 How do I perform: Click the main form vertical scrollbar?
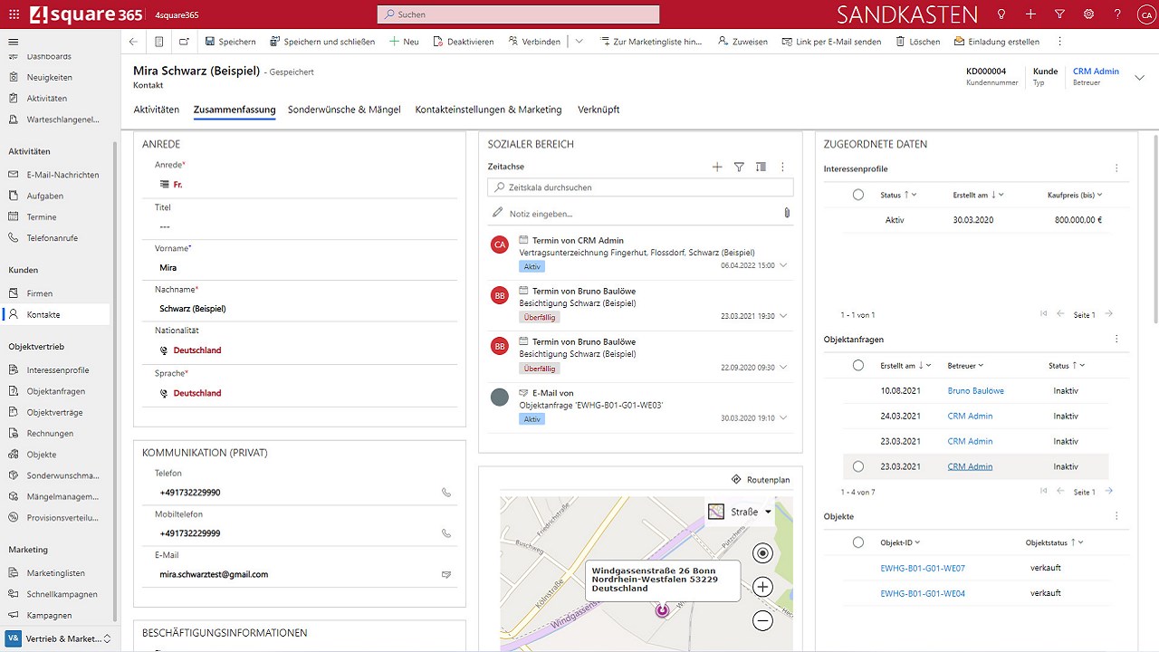click(1154, 228)
